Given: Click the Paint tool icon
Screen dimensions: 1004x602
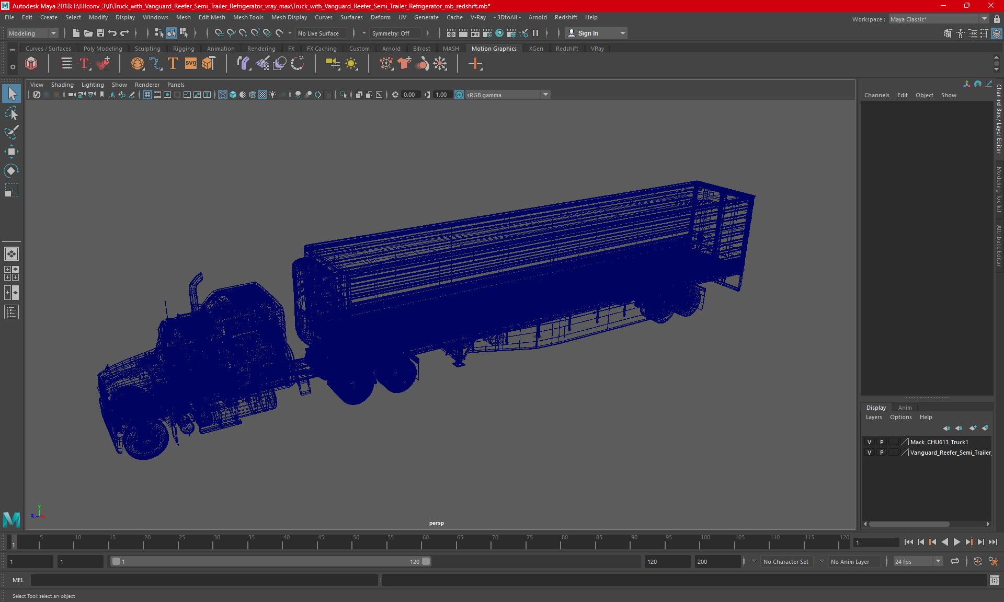Looking at the screenshot, I should click(12, 132).
